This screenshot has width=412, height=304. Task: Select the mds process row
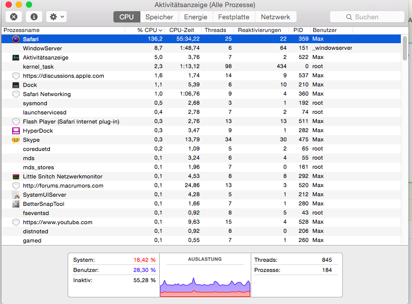(201, 158)
